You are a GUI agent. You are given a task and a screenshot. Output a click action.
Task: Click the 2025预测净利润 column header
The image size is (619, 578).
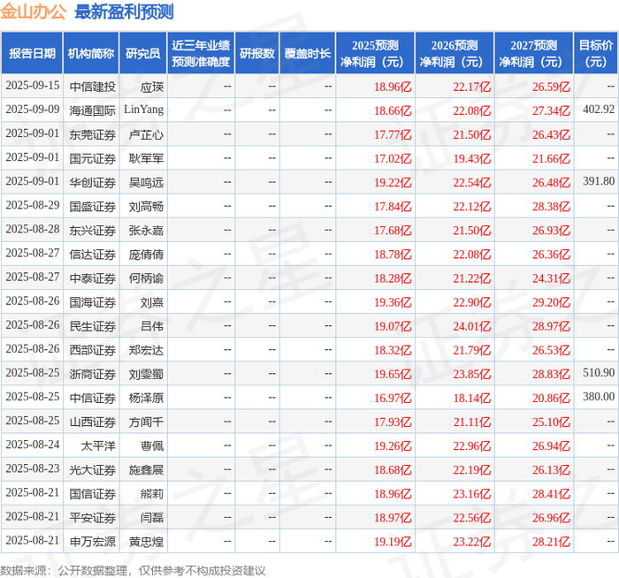tap(375, 53)
